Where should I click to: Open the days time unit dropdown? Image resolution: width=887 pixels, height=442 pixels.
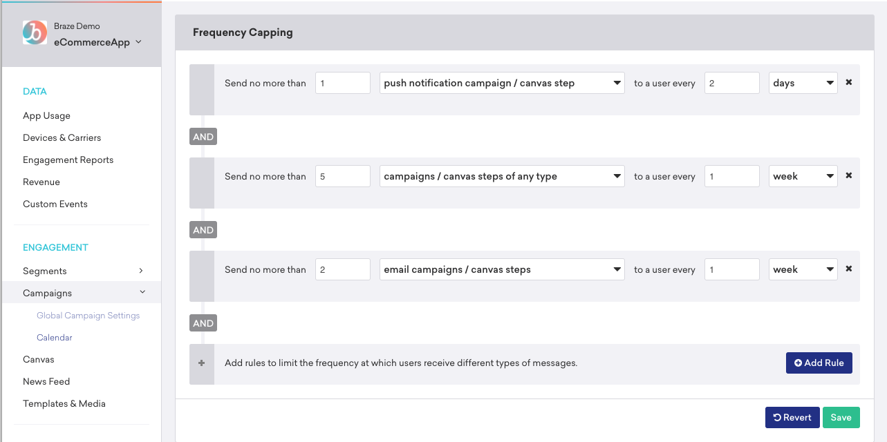803,83
